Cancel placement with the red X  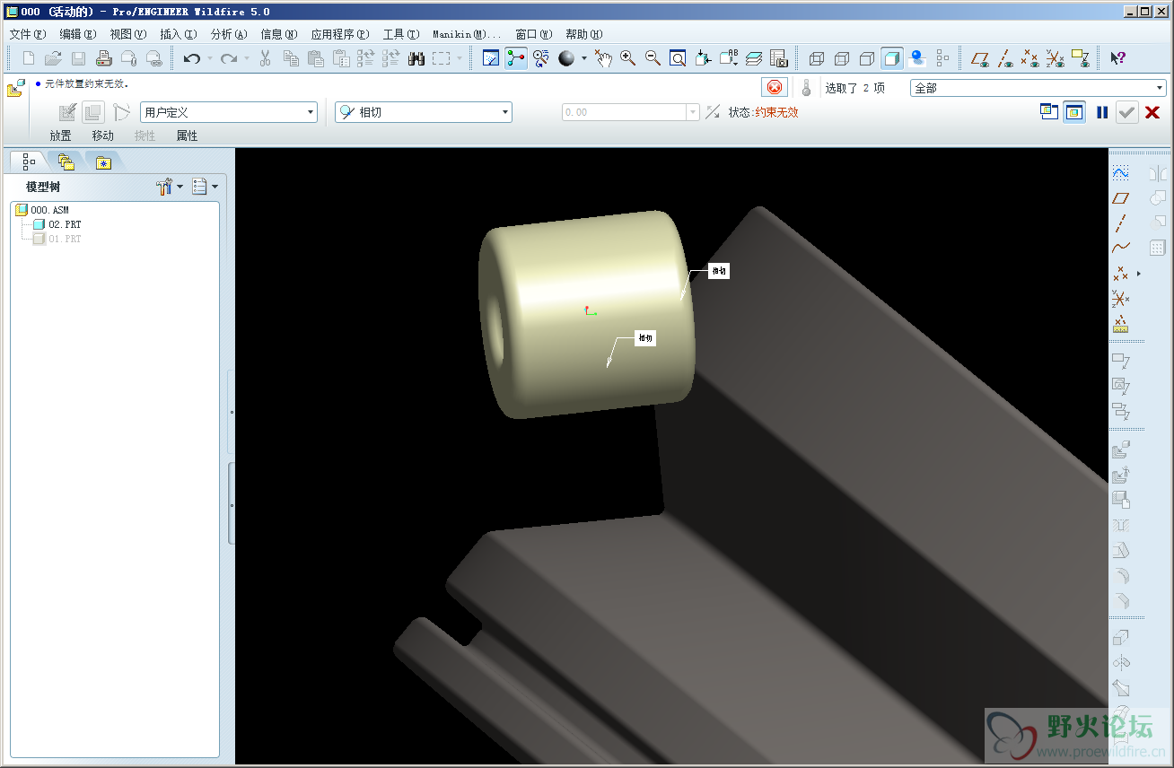point(1153,112)
